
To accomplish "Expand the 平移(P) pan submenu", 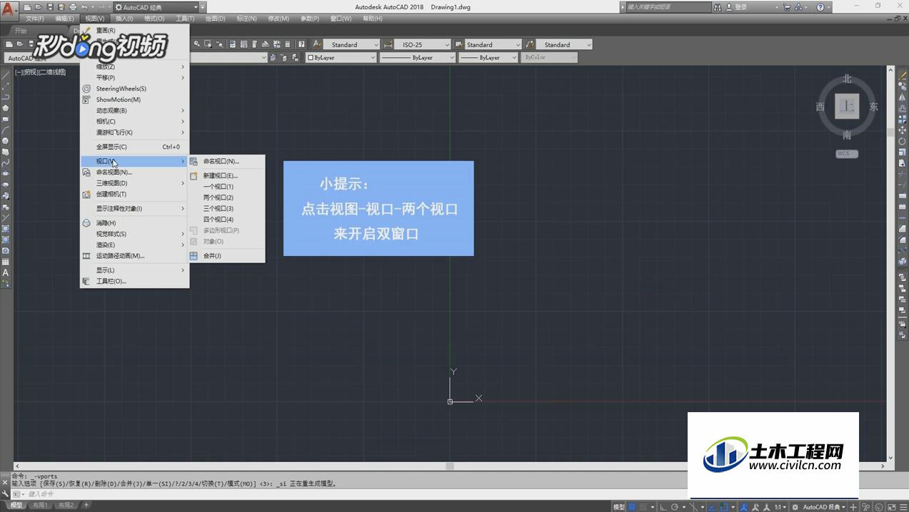I will click(x=134, y=78).
